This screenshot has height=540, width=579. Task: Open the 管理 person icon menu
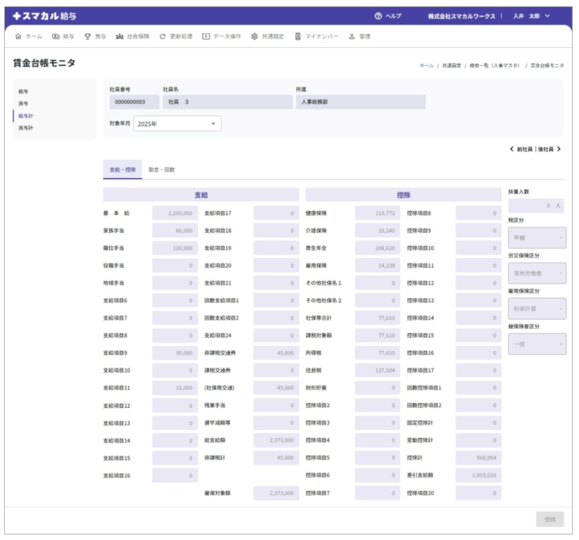352,36
